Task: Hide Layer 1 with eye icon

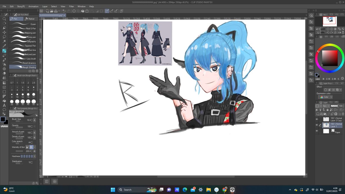Action: click(x=317, y=125)
